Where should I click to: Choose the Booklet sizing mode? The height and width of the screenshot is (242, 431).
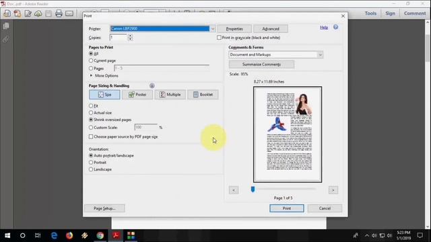point(203,94)
